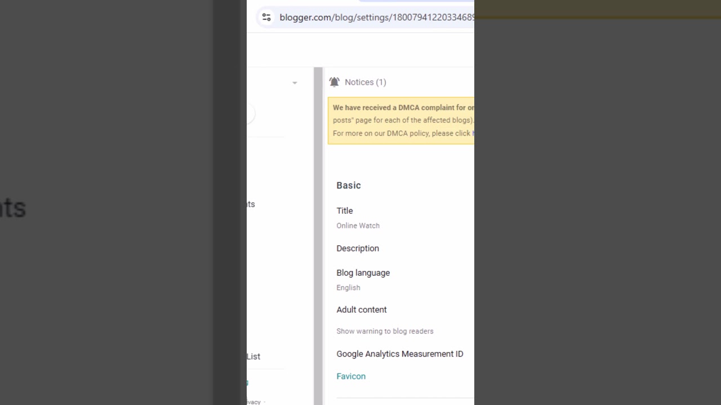Select the URL in the browser address bar
The image size is (721, 405).
(x=376, y=17)
